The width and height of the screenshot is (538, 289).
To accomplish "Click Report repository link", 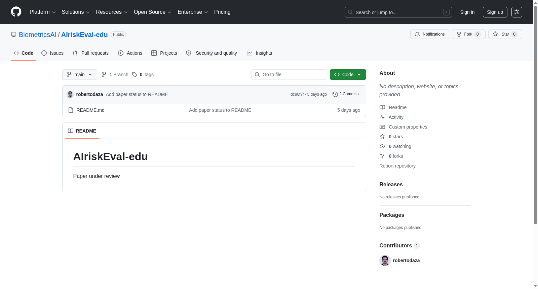I will [397, 166].
